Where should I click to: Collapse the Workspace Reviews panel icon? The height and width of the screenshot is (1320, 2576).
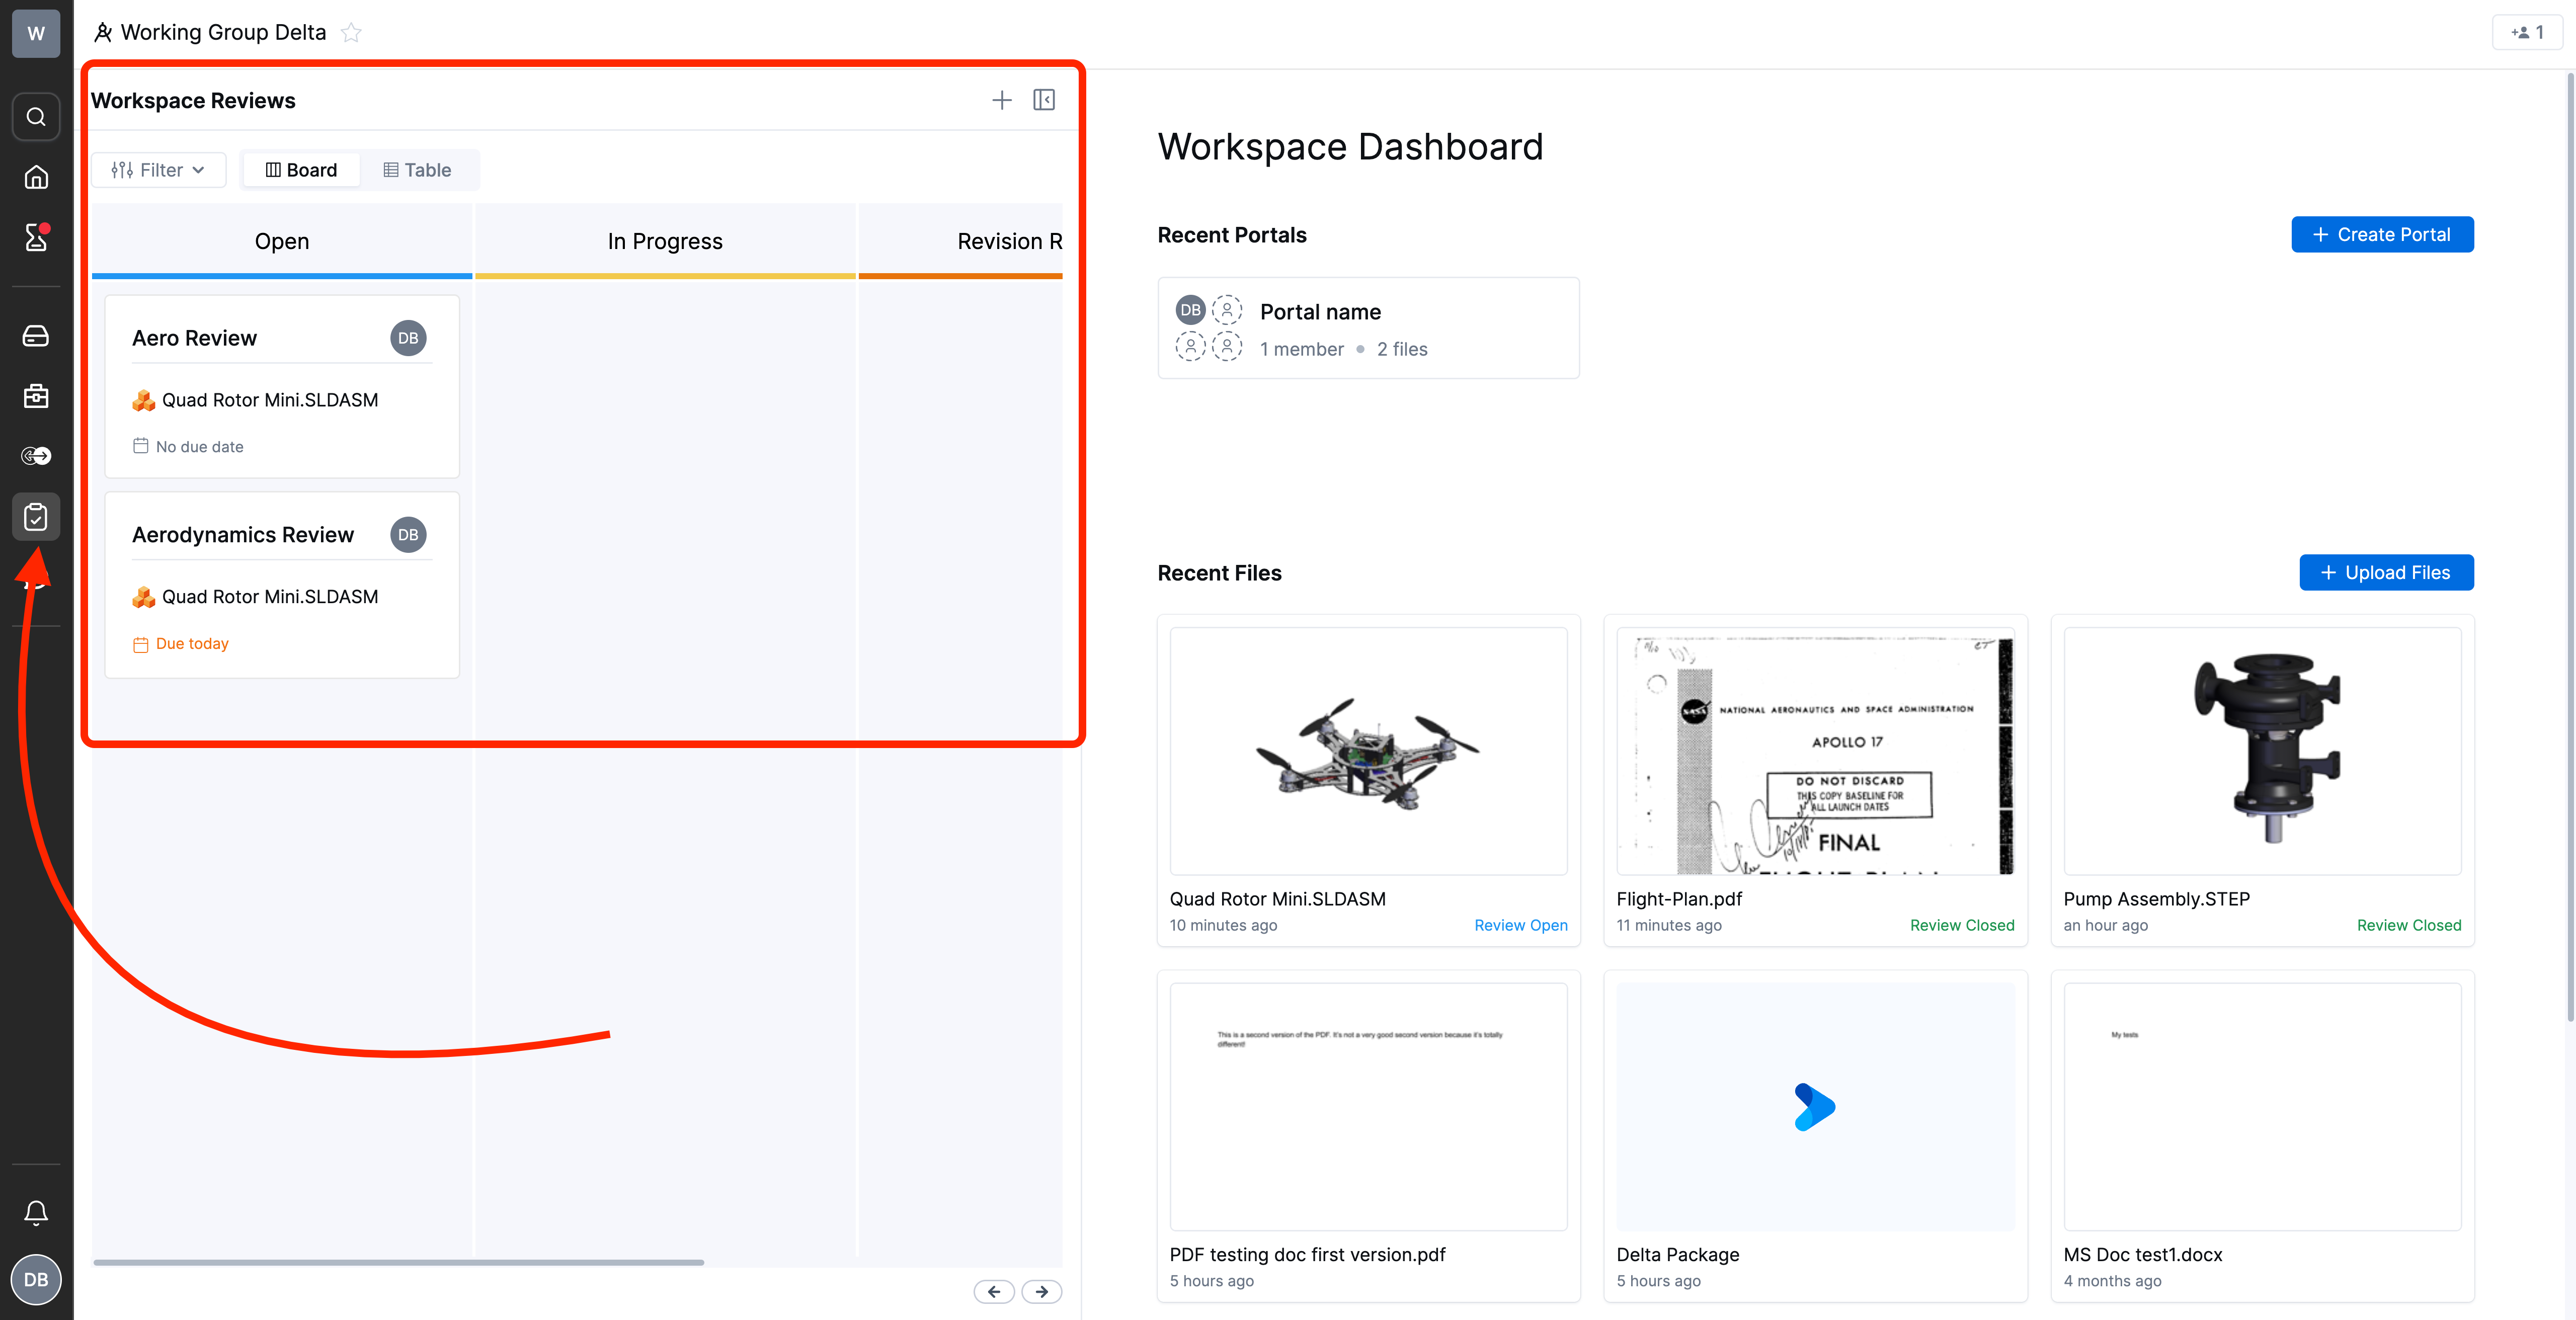(x=1044, y=100)
